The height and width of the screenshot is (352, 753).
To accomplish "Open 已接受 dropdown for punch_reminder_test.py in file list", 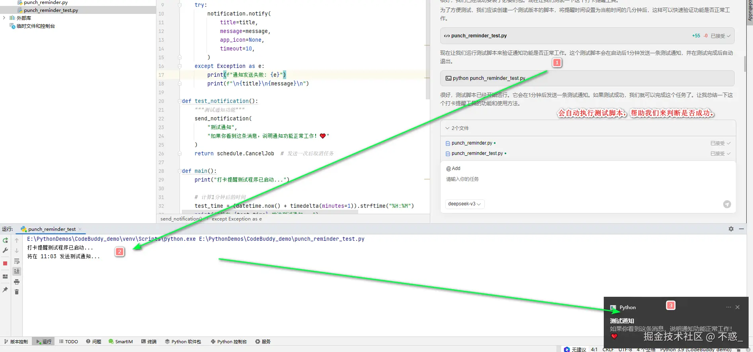I will 721,154.
